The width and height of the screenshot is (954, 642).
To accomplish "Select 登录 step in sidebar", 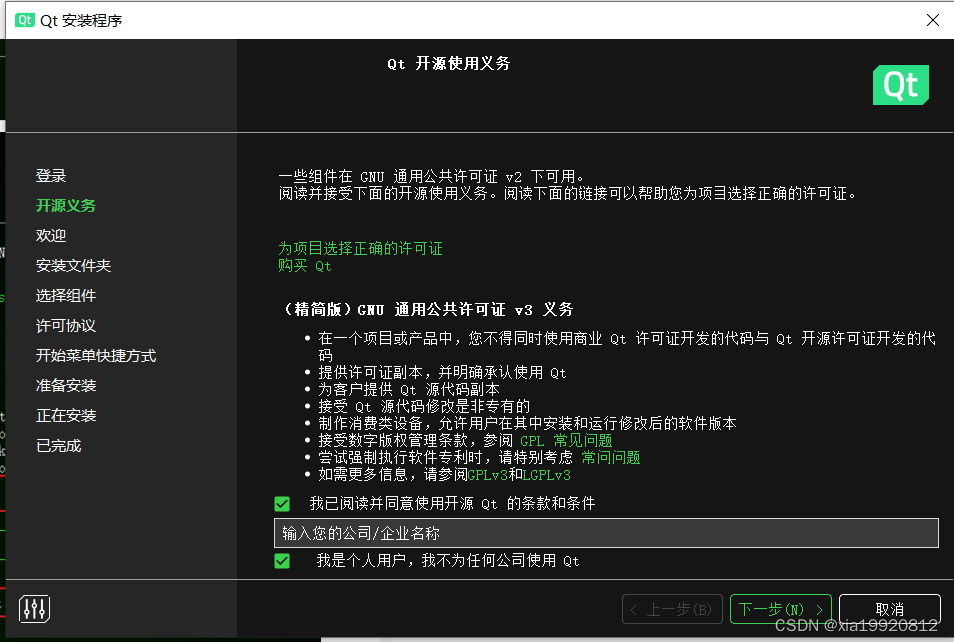I will click(51, 176).
